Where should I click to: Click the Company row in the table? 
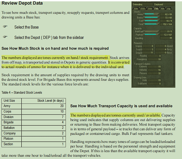coord(34,133)
